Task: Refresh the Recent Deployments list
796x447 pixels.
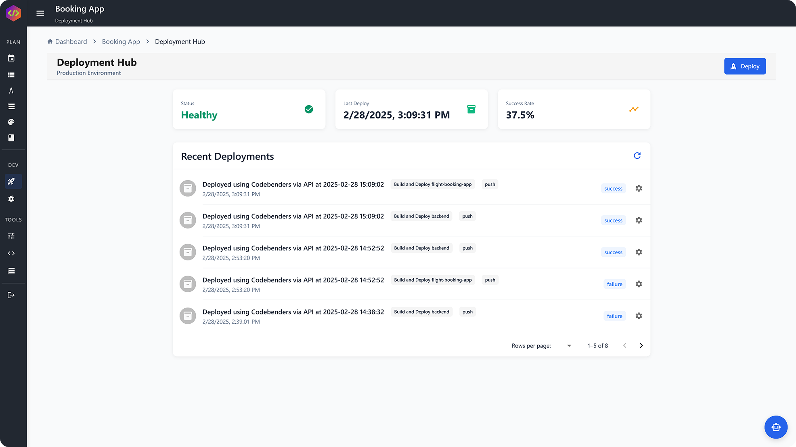Action: click(x=637, y=156)
